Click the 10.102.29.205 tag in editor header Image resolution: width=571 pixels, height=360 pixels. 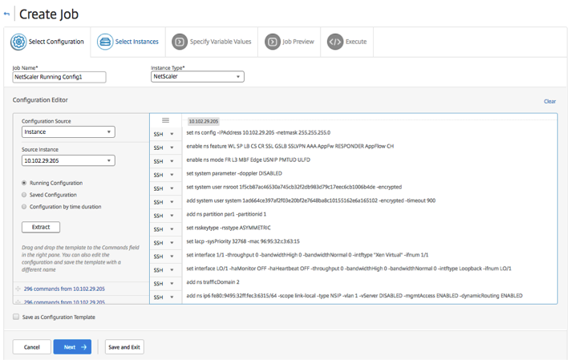203,121
